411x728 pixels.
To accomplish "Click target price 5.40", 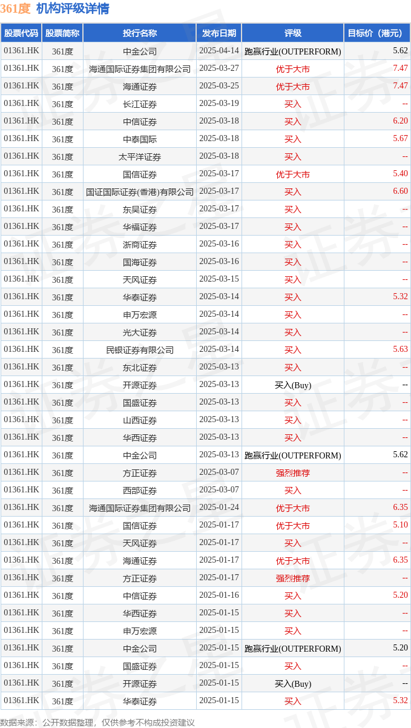I will [400, 174].
